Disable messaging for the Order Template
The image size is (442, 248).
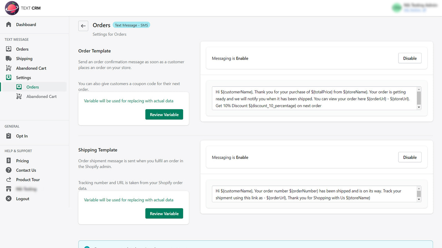(x=410, y=58)
